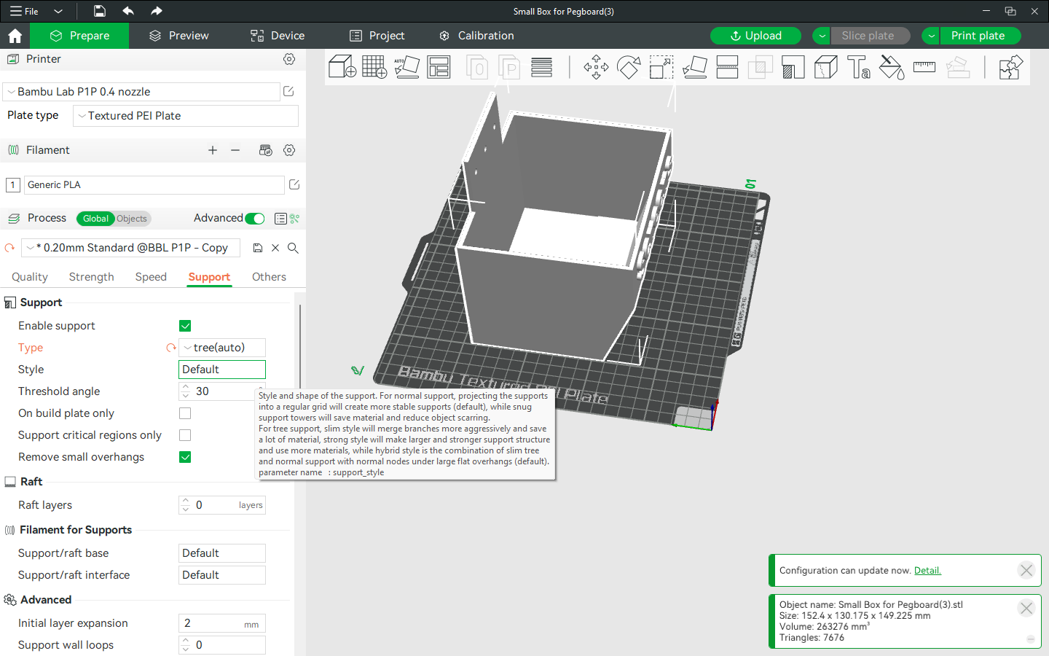This screenshot has width=1049, height=656.
Task: Expand the support Type dropdown
Action: pos(222,348)
